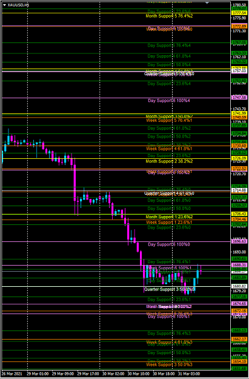Click the Month Support 5 76.4%2 label
The height and width of the screenshot is (379, 249).
pos(169,16)
